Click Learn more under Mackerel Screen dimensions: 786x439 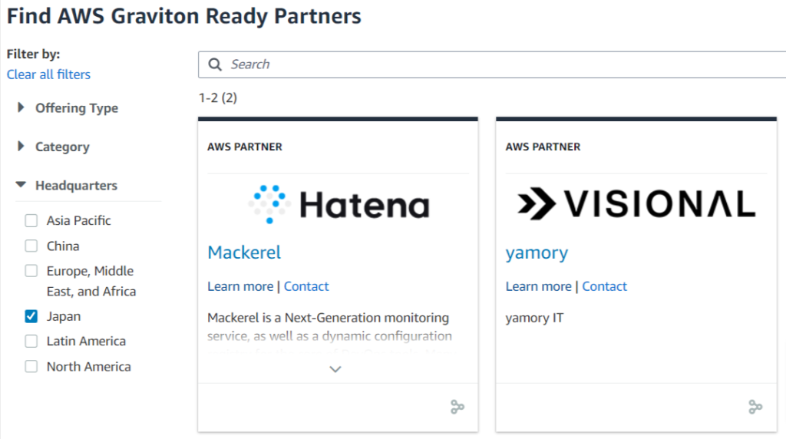coord(240,286)
